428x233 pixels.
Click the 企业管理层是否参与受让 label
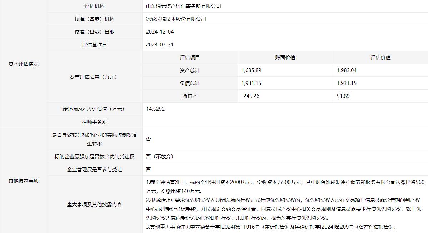94,169
